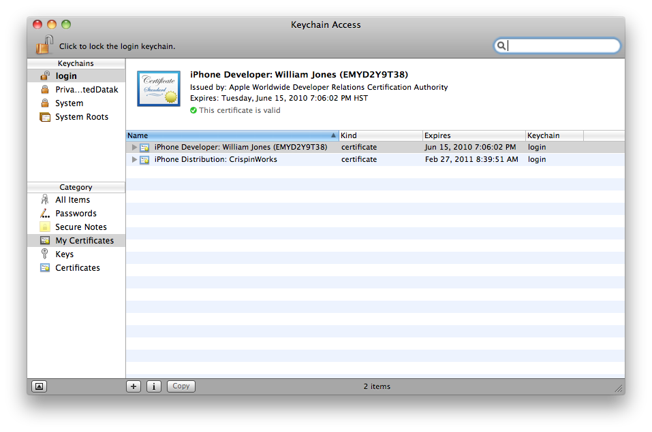
Task: Choose the Secure Notes category
Action: [x=76, y=227]
